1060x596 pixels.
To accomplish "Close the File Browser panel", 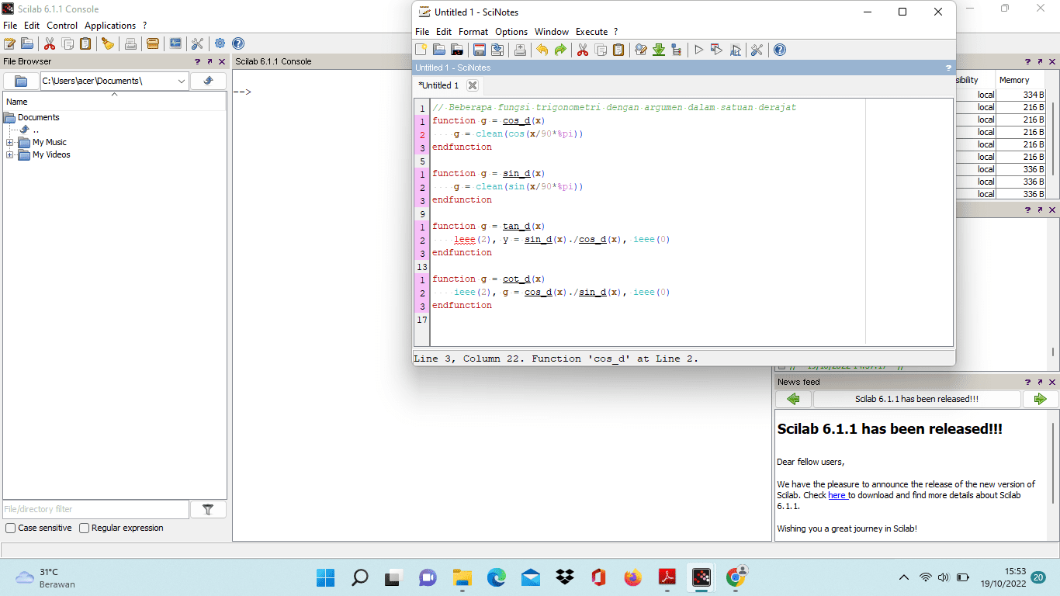I will (x=222, y=61).
